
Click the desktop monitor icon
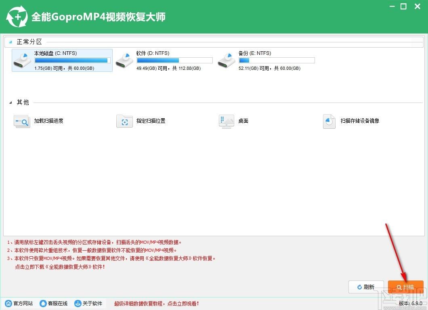tap(226, 121)
